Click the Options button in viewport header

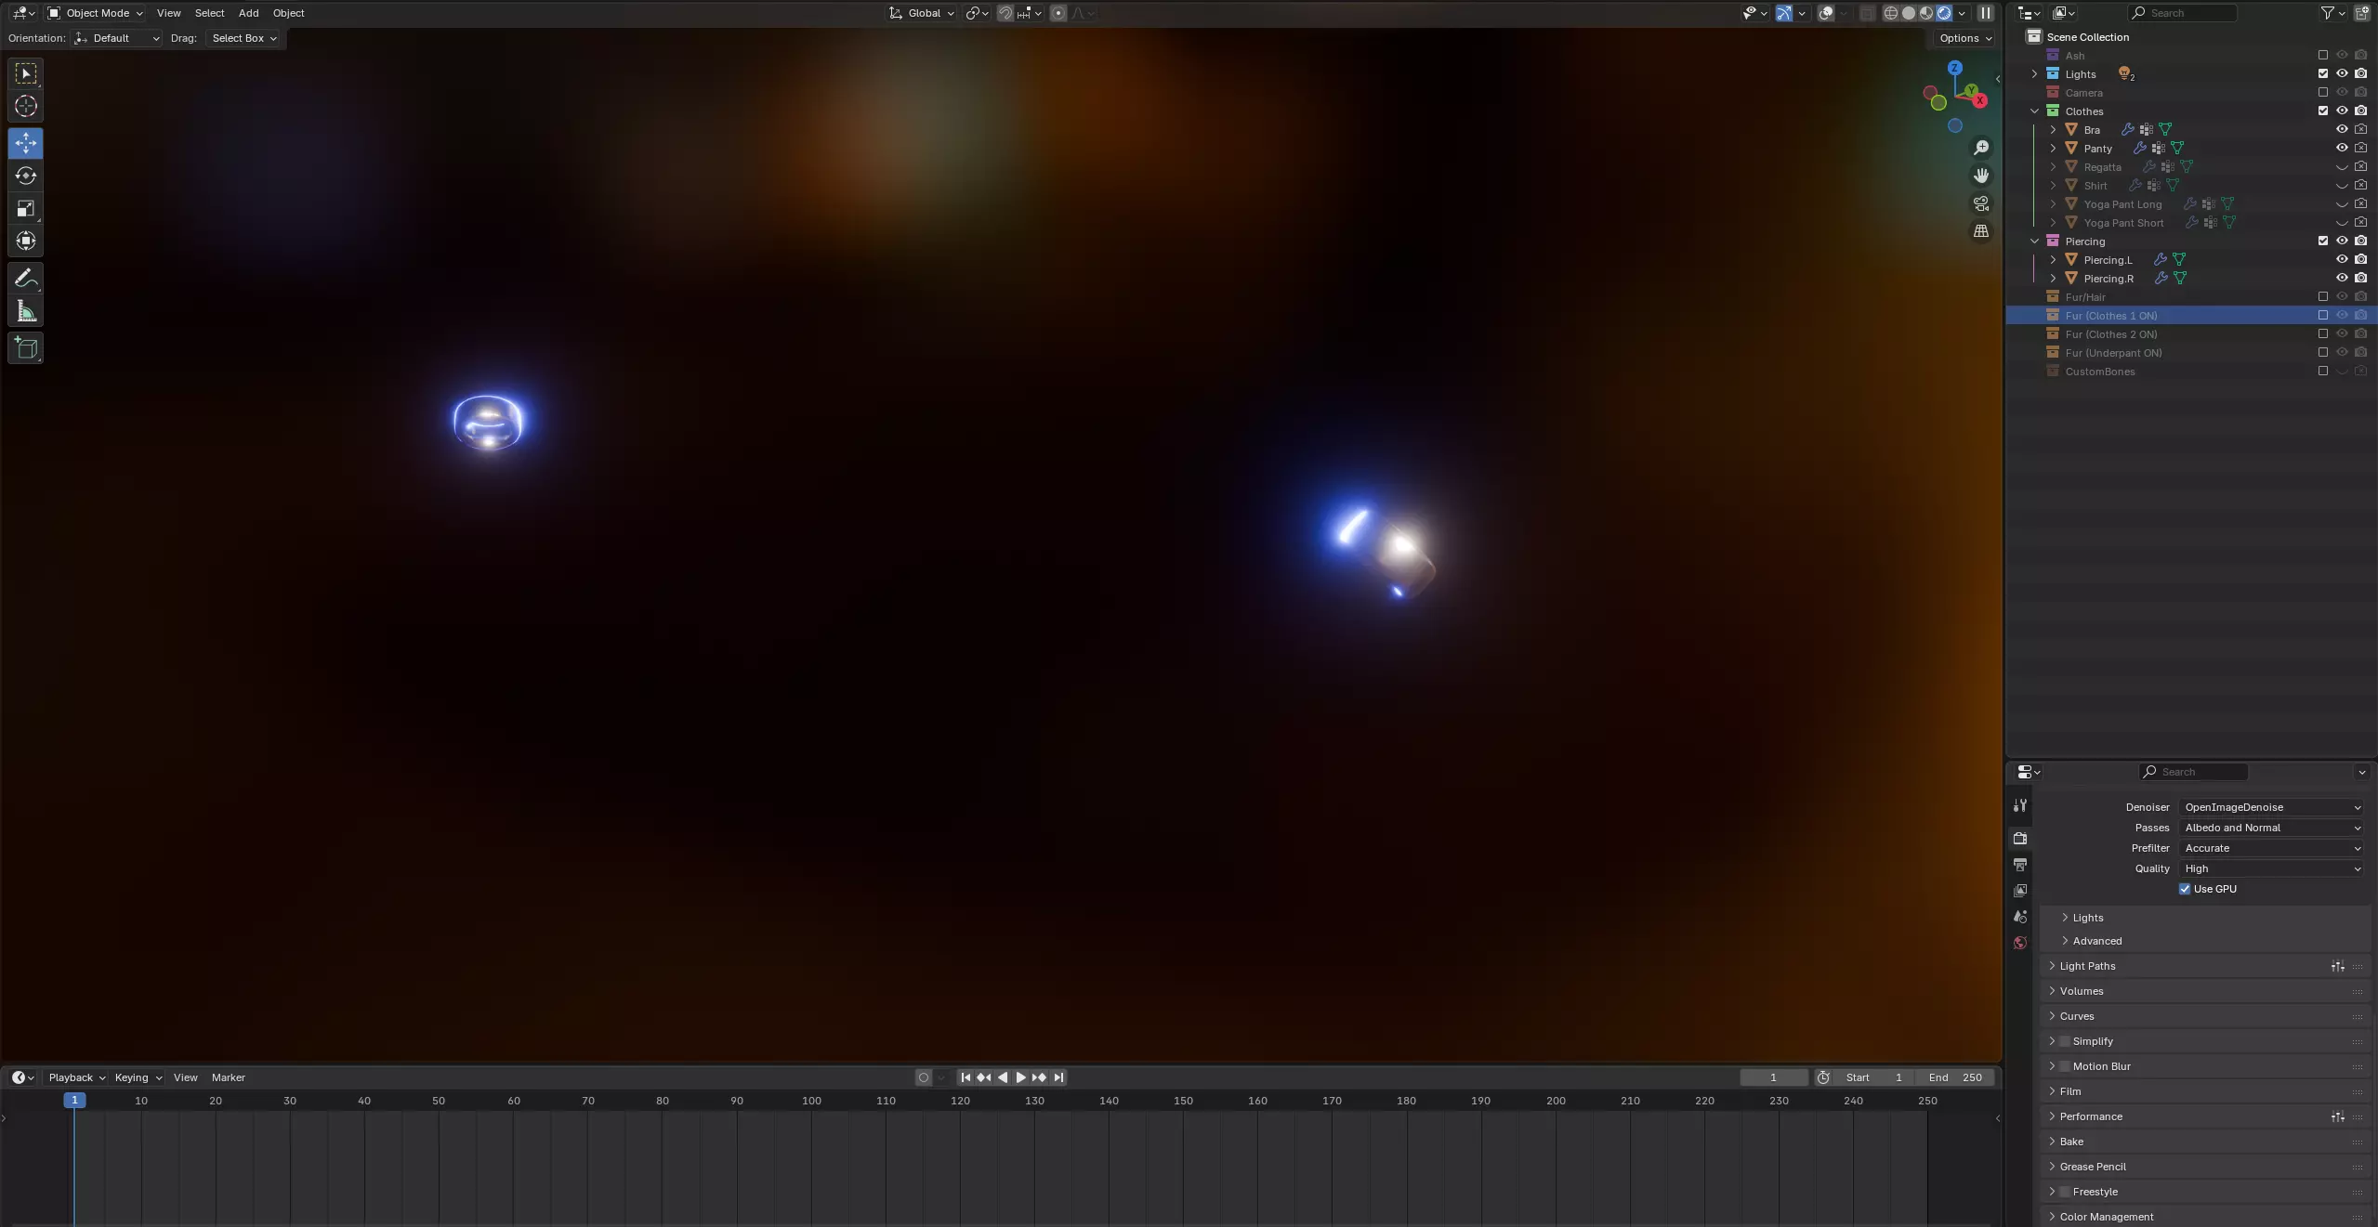click(x=1964, y=38)
